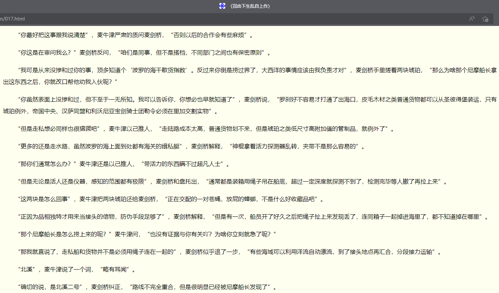The width and height of the screenshot is (499, 293).
Task: Add this page to favorites with star icon
Action: [485, 19]
